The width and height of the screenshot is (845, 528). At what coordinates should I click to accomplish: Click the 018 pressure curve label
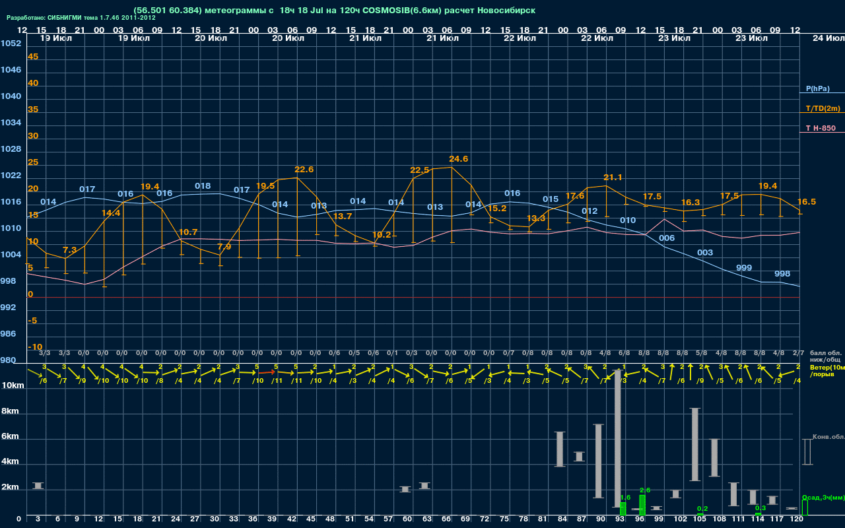coord(203,186)
